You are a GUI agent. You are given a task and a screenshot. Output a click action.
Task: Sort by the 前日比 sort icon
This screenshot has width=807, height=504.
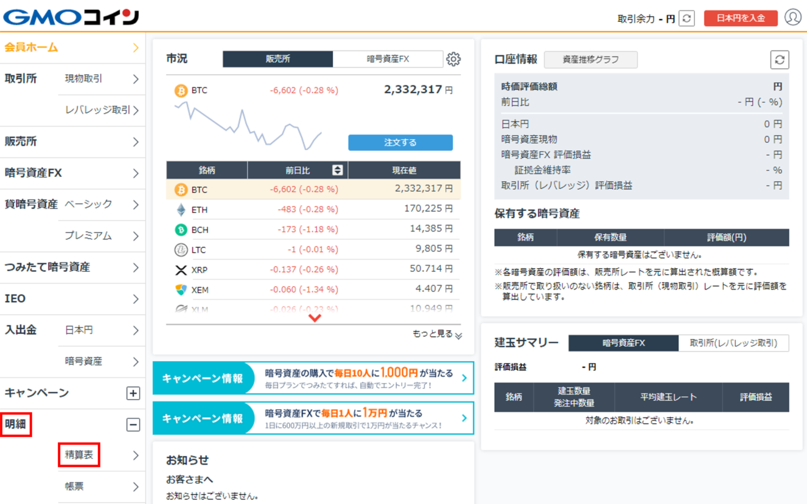[338, 170]
